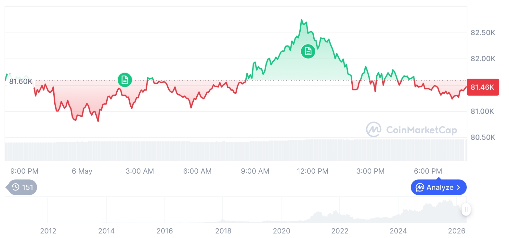This screenshot has width=509, height=238.
Task: Click the blue Analyze button
Action: coord(439,187)
